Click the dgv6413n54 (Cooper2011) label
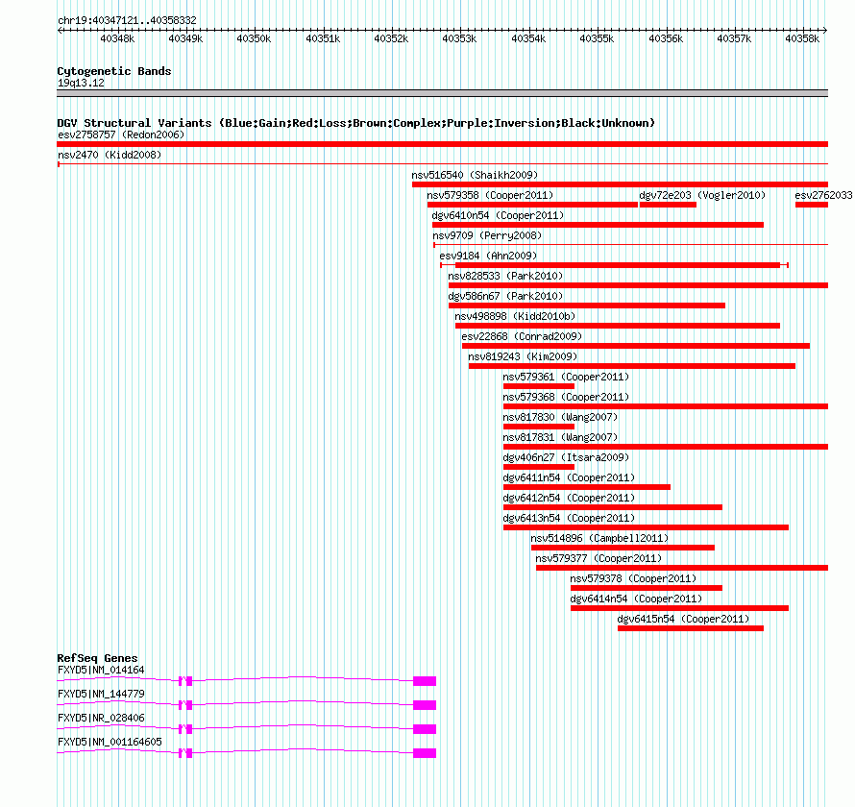 (x=569, y=518)
